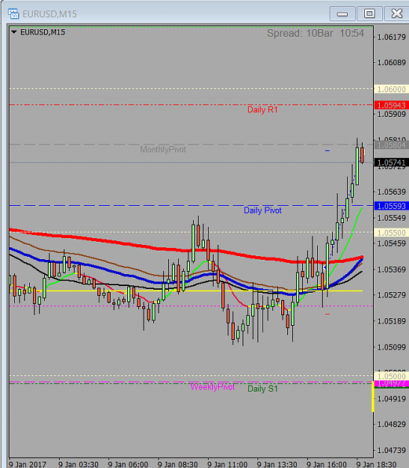
Task: Click the 9 Jan 06:00 time label
Action: click(x=128, y=464)
